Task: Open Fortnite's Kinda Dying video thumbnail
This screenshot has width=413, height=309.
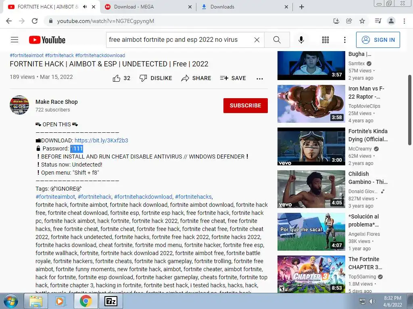Action: click(x=311, y=146)
